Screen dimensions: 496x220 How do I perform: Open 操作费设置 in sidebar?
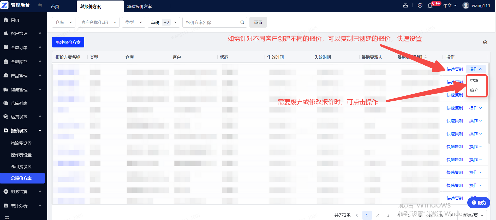(21, 155)
